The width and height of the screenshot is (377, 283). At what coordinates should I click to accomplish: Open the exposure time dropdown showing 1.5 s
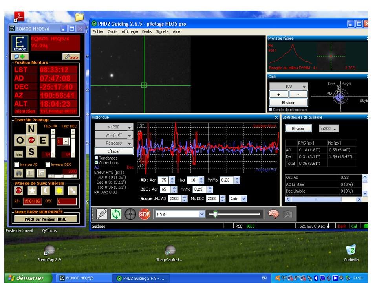click(x=202, y=214)
